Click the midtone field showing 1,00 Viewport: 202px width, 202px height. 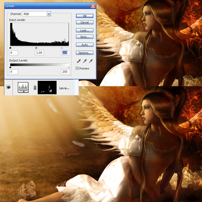(39, 53)
